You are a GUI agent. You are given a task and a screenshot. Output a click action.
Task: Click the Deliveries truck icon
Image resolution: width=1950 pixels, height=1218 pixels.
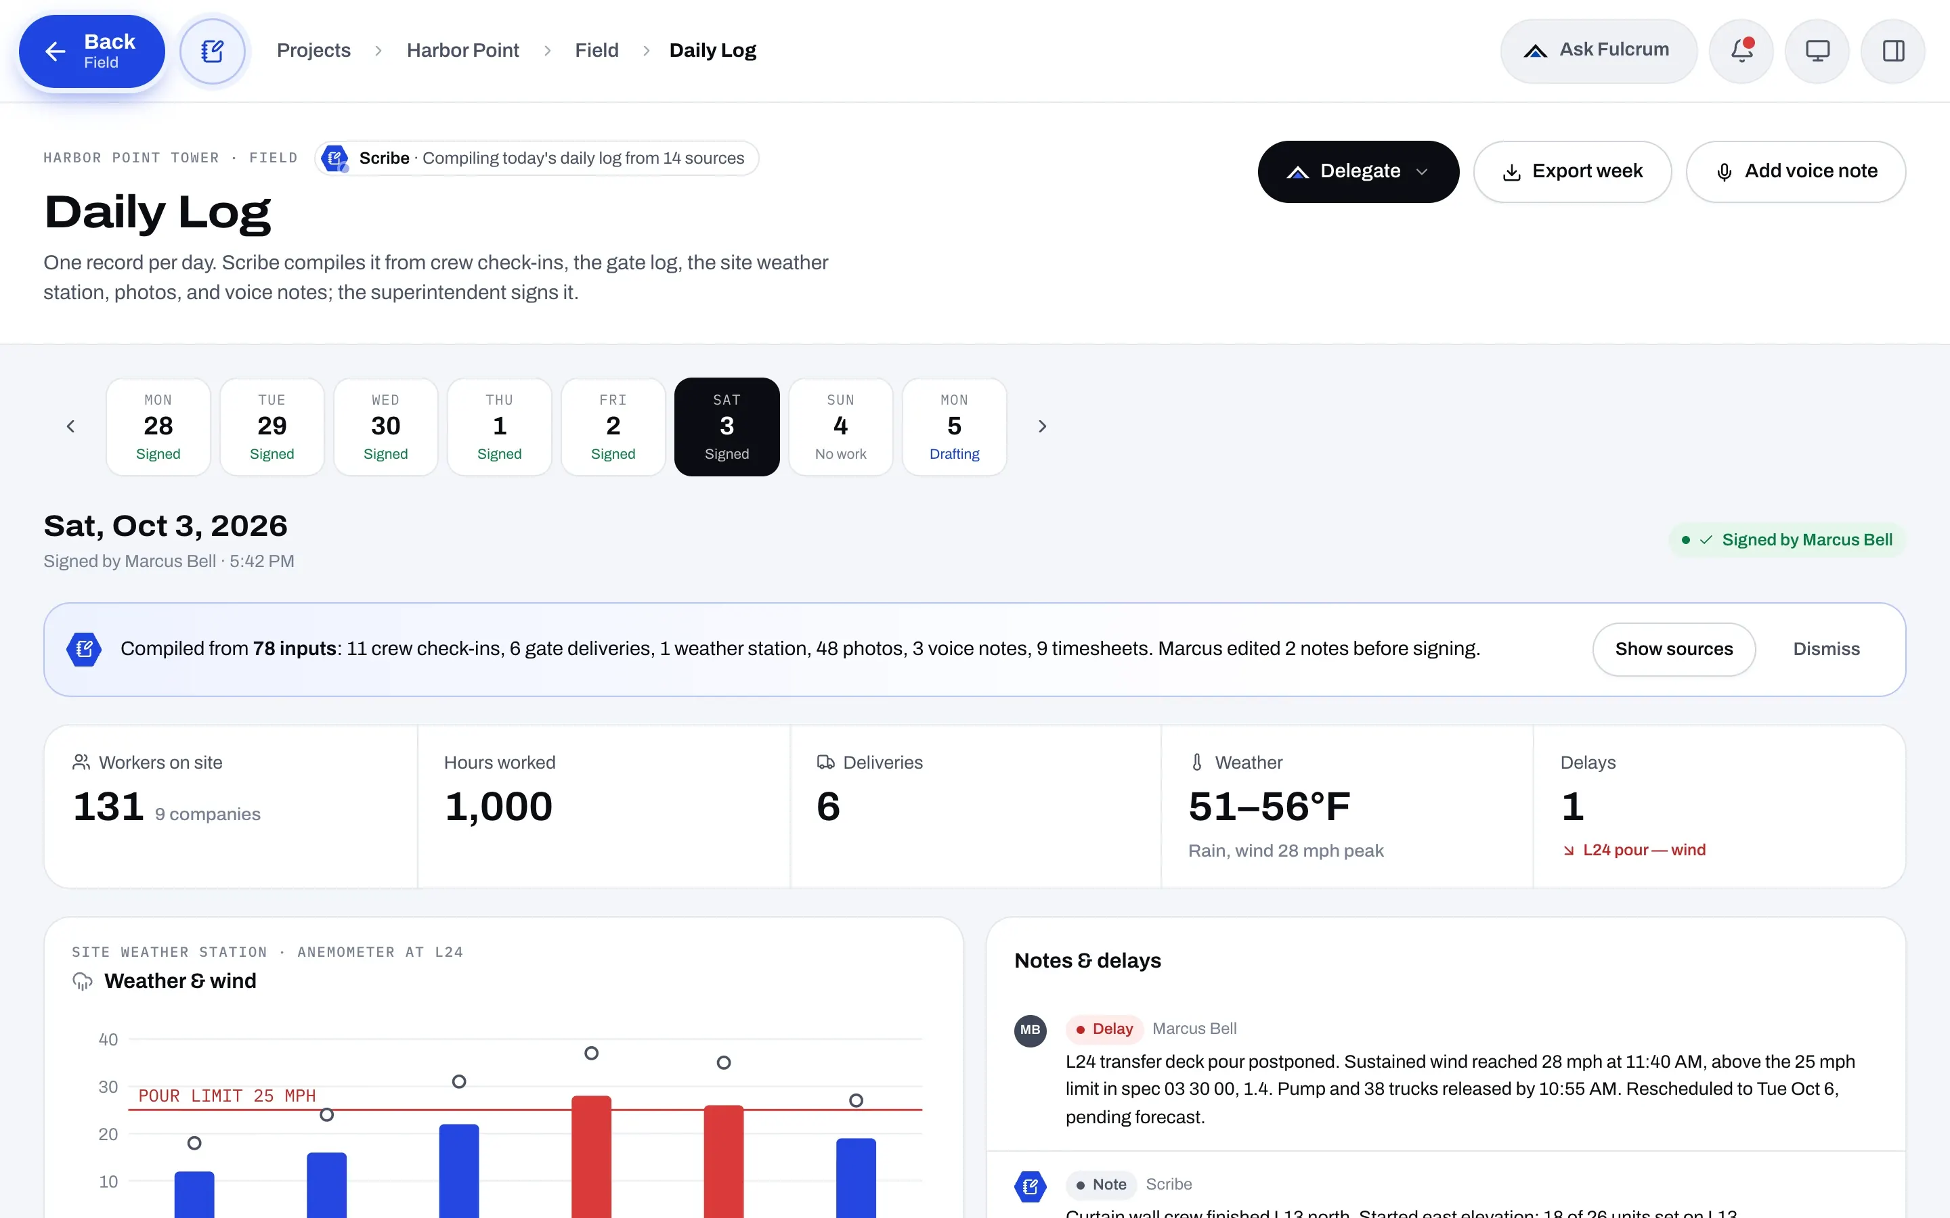tap(825, 762)
